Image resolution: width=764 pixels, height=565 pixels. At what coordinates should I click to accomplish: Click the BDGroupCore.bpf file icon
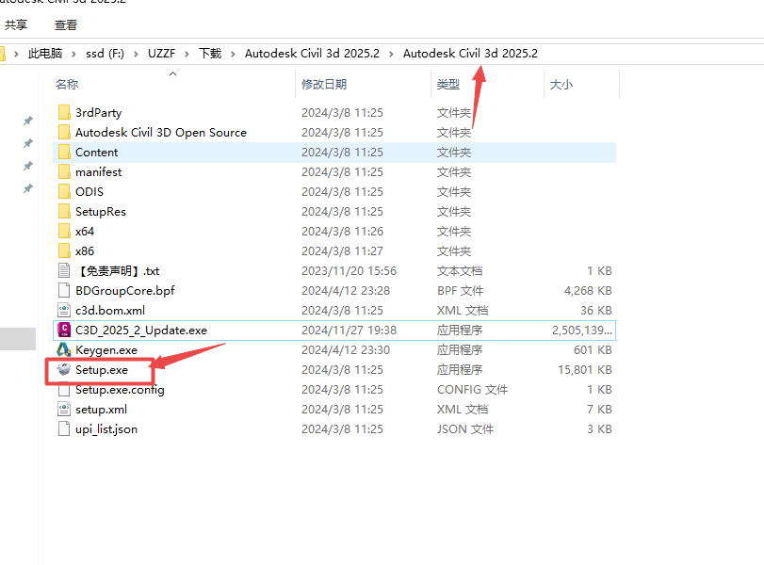click(x=63, y=291)
